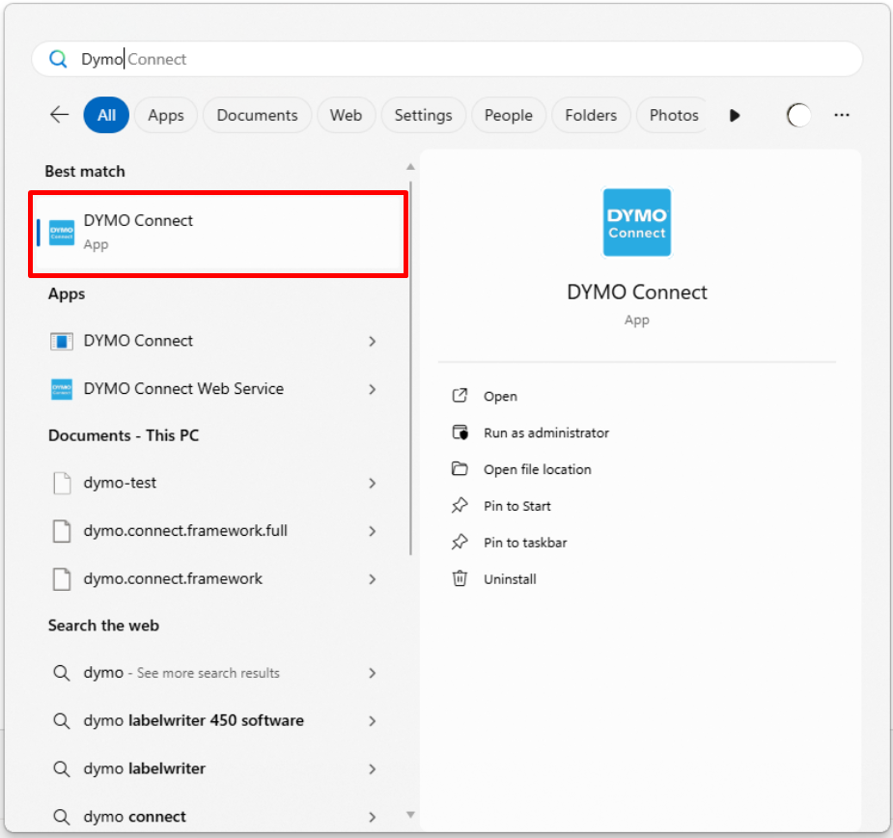Click the Uninstall trash icon
The height and width of the screenshot is (838, 893).
[x=460, y=579]
